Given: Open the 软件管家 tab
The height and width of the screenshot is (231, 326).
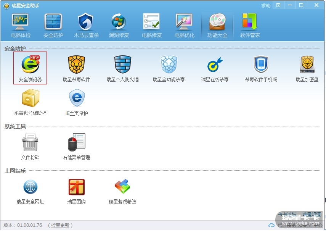Looking at the screenshot, I should [250, 26].
